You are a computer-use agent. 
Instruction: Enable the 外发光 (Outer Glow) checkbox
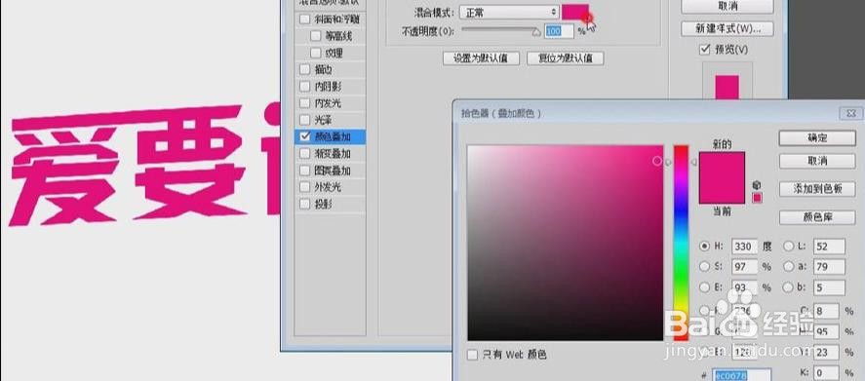[304, 187]
